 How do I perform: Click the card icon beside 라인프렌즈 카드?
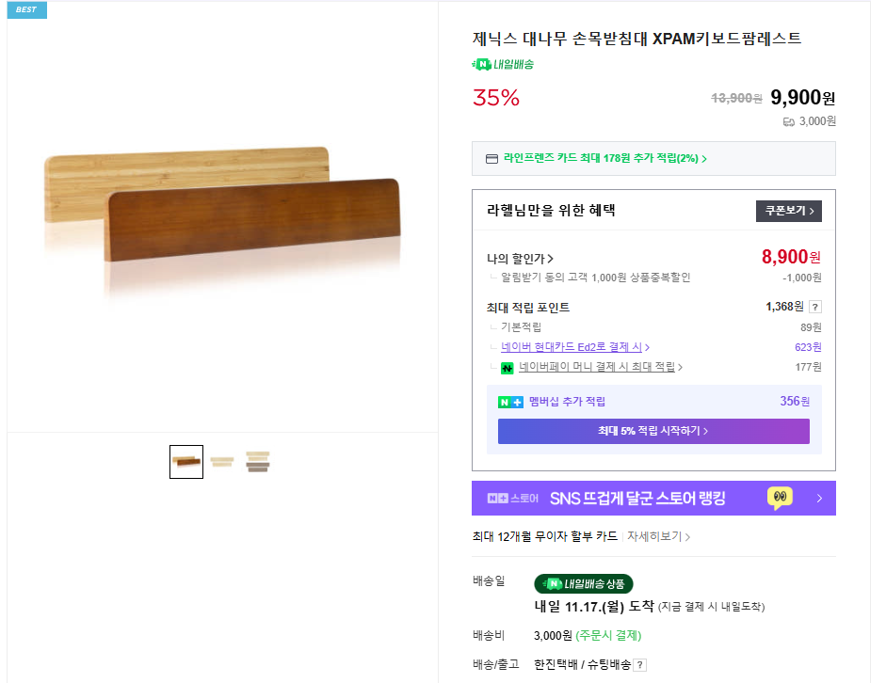pyautogui.click(x=491, y=159)
